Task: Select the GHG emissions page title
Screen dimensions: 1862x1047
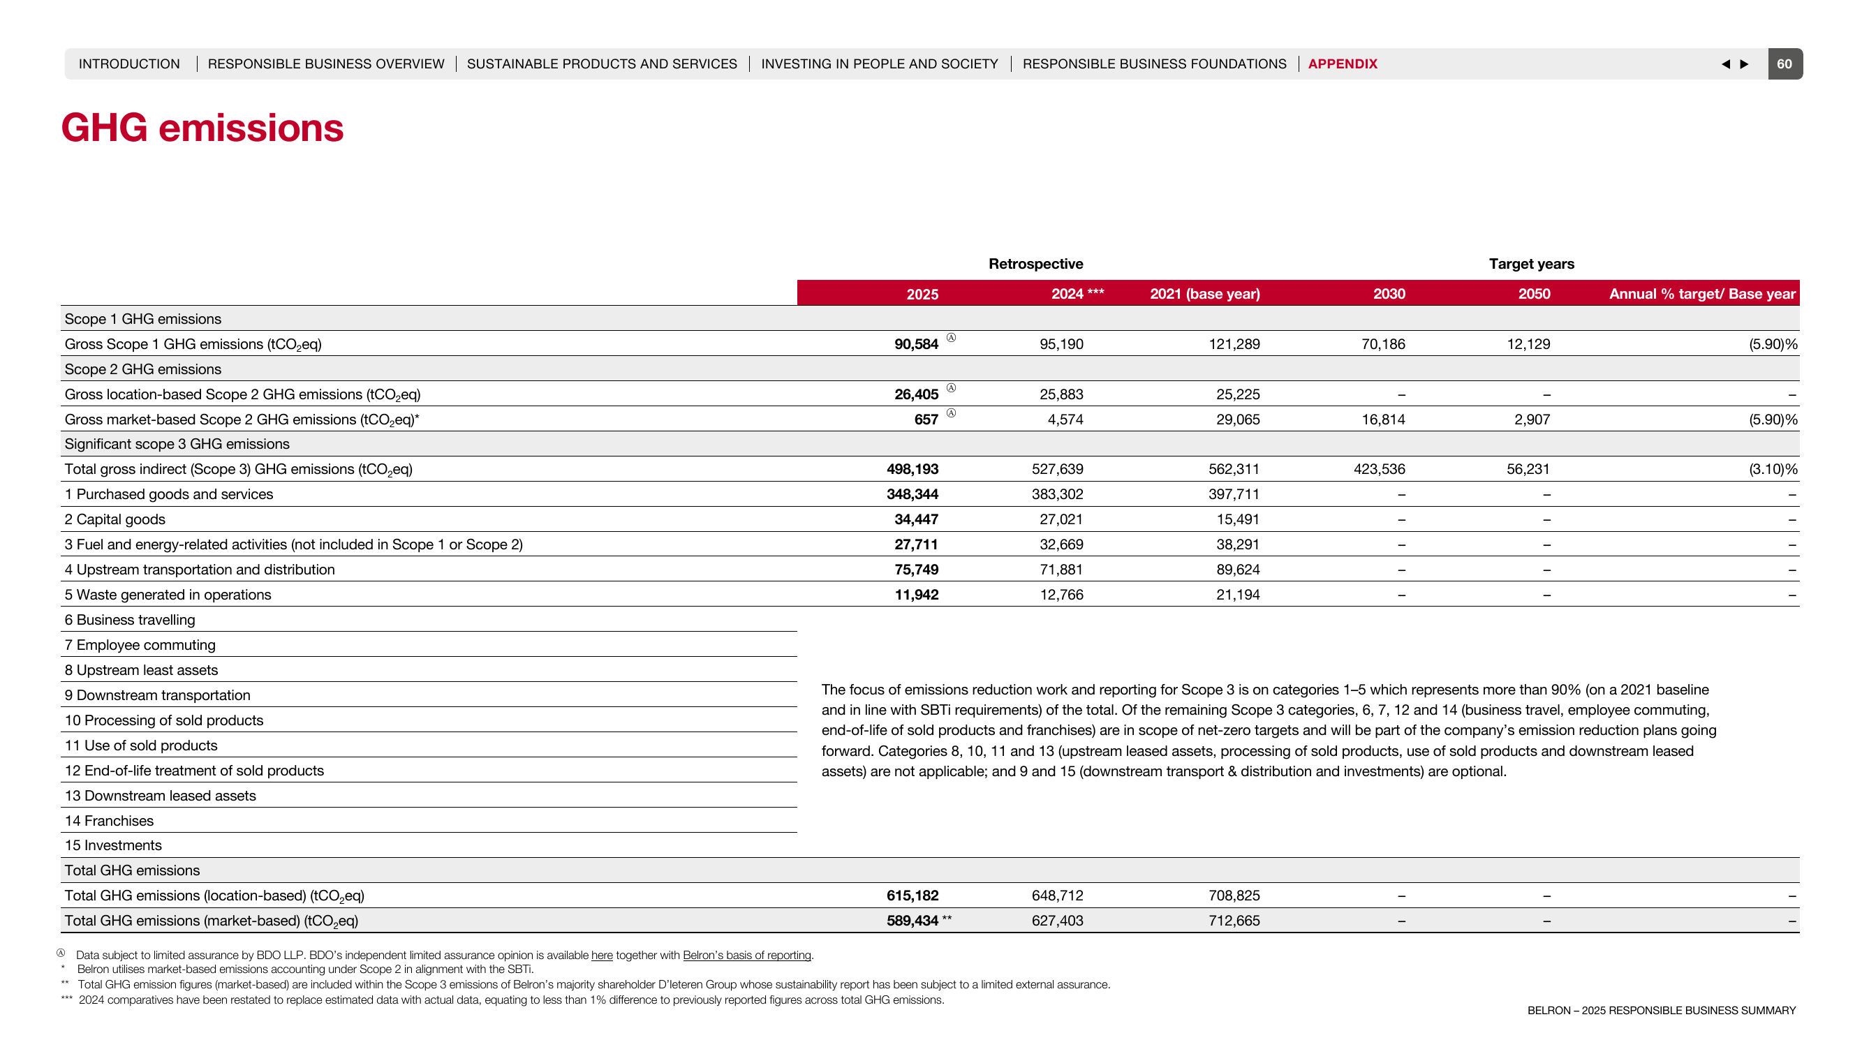Action: [202, 128]
